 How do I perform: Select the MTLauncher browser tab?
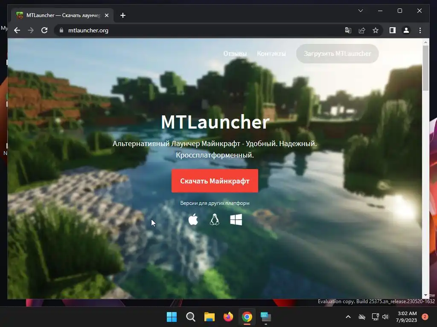click(x=62, y=15)
